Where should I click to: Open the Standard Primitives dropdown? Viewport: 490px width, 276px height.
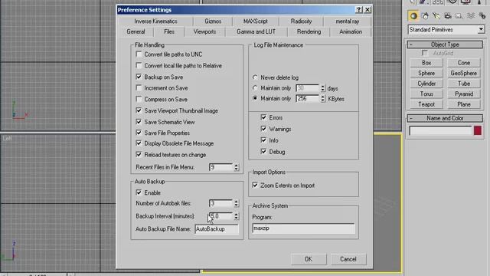[481, 29]
